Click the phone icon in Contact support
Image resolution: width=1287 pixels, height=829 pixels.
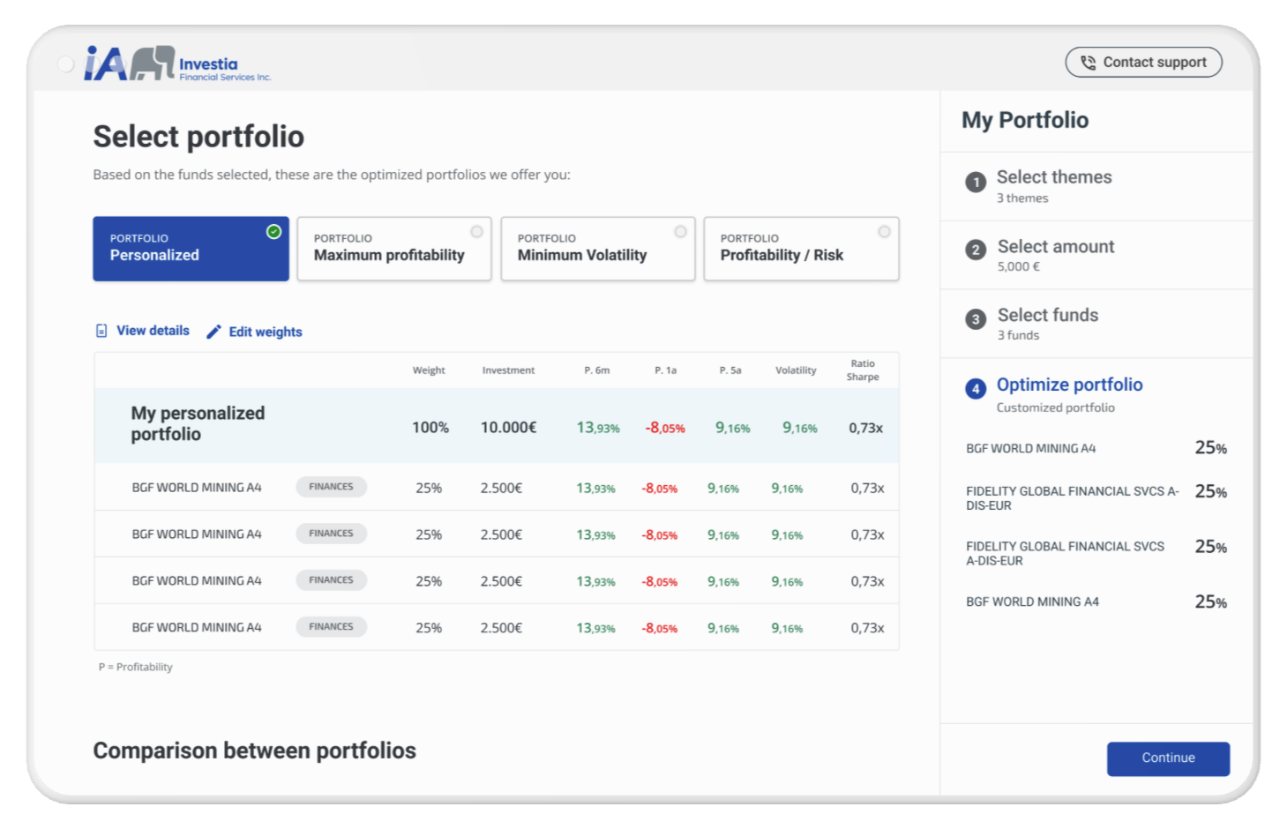1088,63
